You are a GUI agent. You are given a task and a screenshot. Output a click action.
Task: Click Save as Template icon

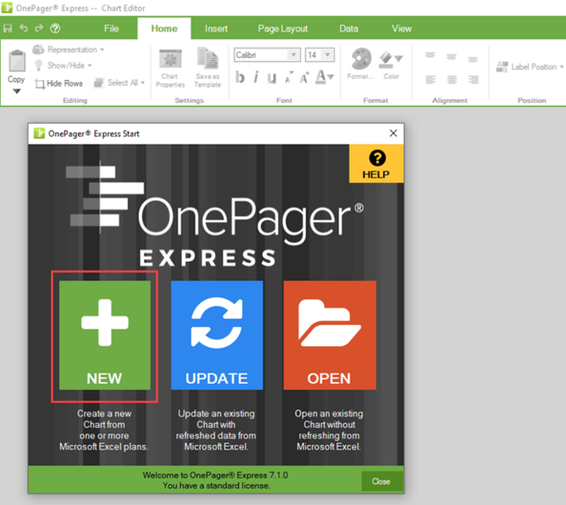[207, 68]
